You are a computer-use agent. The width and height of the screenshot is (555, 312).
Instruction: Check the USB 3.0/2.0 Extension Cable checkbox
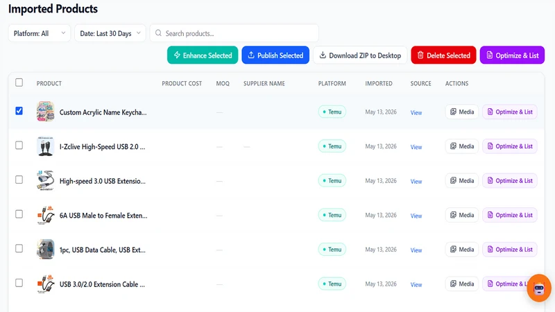19,283
